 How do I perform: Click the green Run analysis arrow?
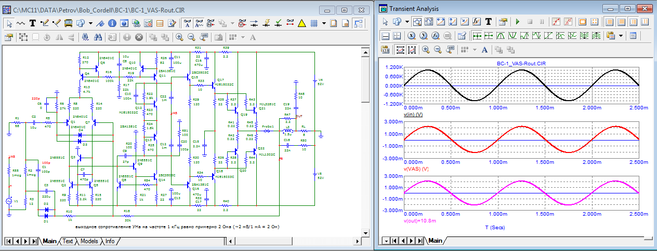[x=517, y=22]
